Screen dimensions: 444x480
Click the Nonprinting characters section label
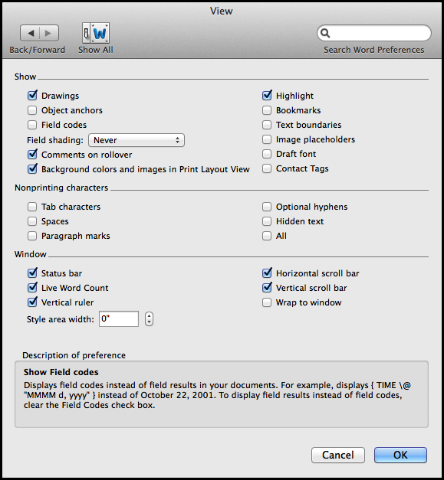tap(61, 188)
